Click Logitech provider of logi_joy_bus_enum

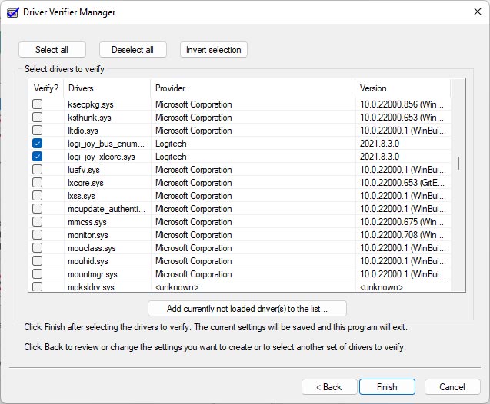(171, 144)
